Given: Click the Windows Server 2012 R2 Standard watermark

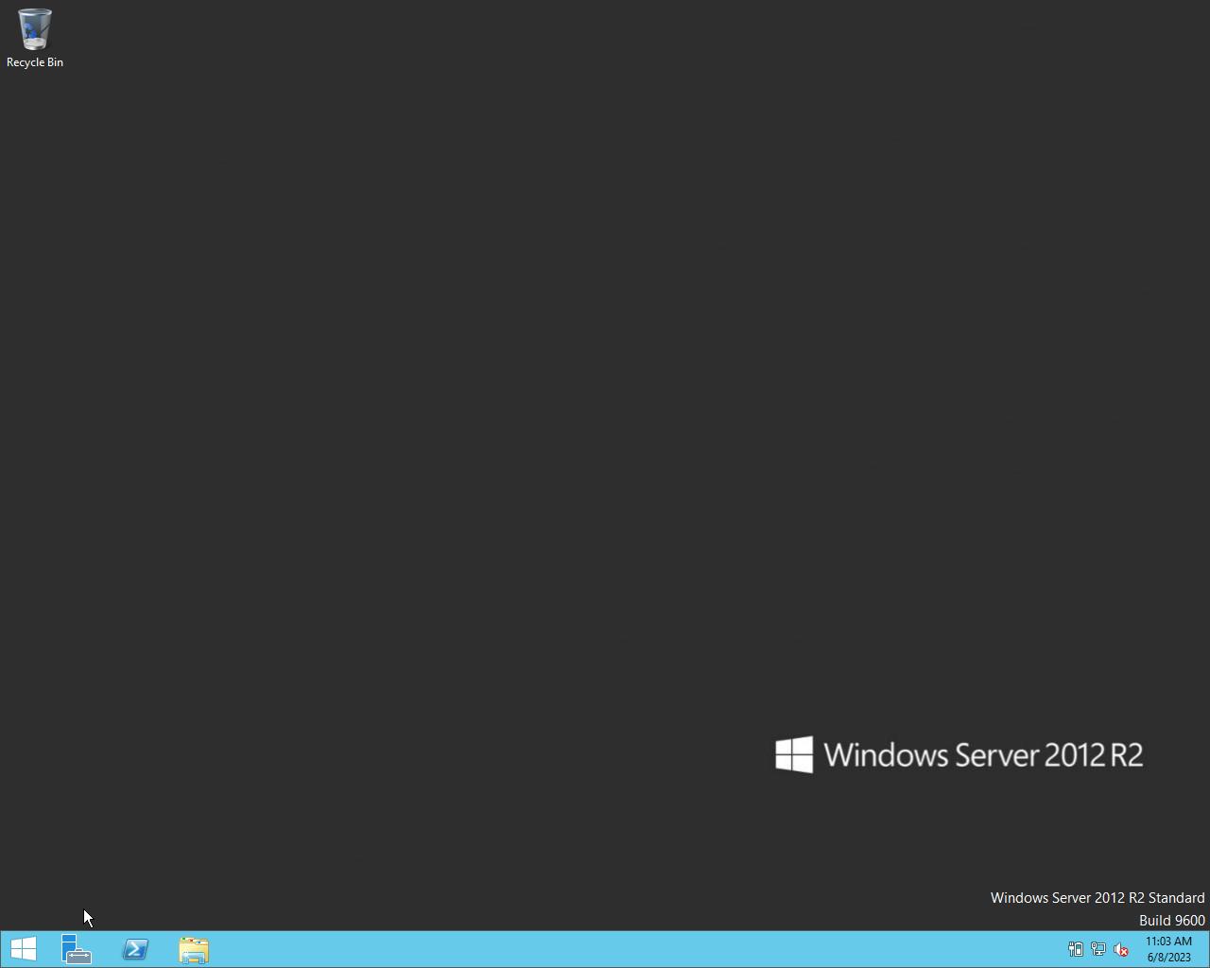Looking at the screenshot, I should (x=1097, y=898).
